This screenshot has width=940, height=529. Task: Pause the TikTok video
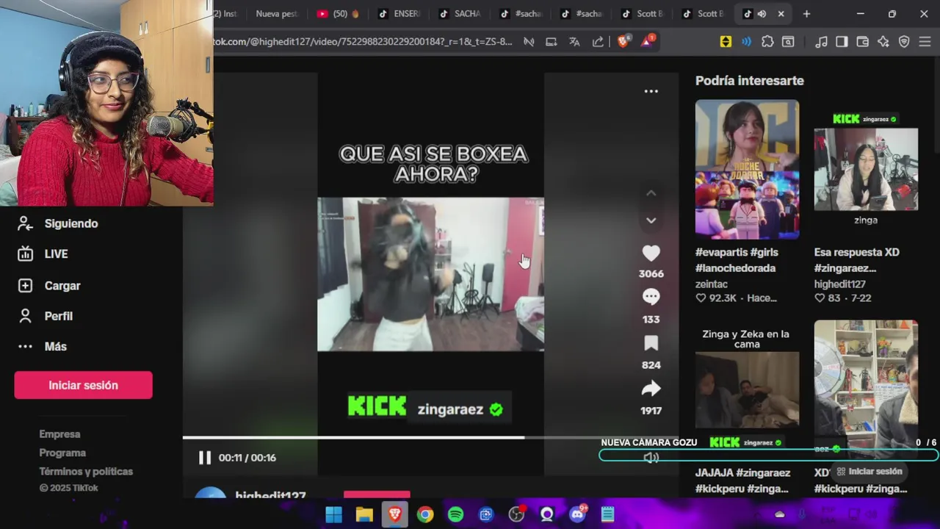coord(205,458)
